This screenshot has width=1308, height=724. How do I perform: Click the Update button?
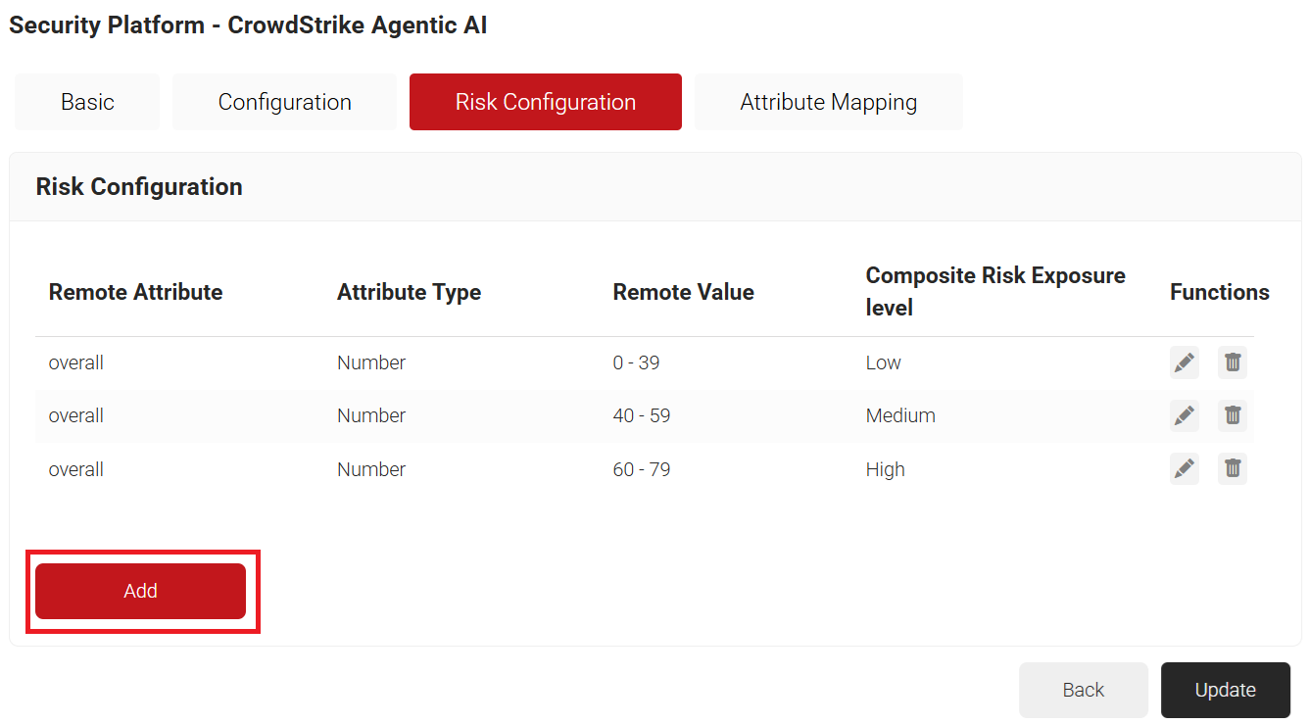point(1226,690)
